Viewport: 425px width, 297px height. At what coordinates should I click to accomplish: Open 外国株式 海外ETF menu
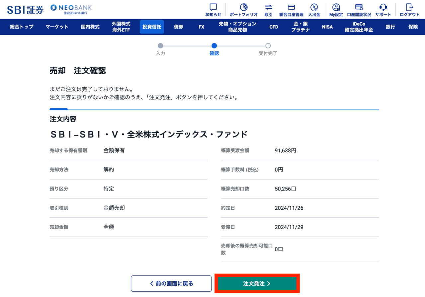(x=121, y=27)
